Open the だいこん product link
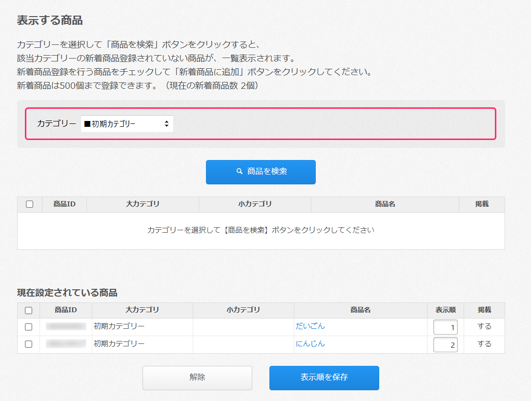Viewport: 531px width, 401px height. click(x=310, y=326)
